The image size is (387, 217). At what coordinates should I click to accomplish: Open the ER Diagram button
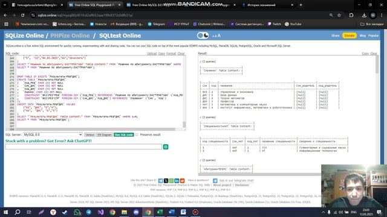pos(105,134)
